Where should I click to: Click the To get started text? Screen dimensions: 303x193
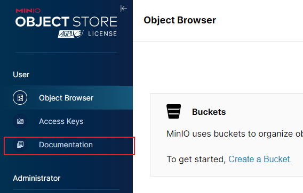196,160
